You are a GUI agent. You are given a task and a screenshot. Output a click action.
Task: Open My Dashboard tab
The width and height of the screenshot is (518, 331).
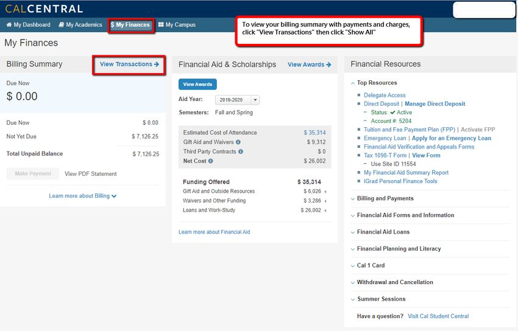click(x=29, y=25)
